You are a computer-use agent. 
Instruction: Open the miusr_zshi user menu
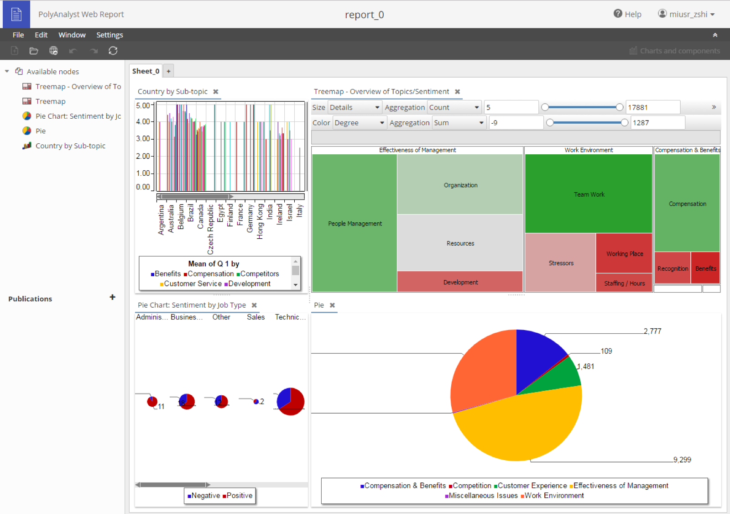point(687,14)
